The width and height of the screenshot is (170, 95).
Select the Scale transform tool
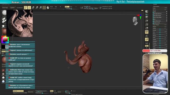pyautogui.click(x=37, y=8)
